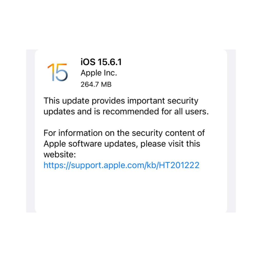Viewport: 262px width, 262px height.
Task: Click the word "recommended" in the description
Action: click(x=131, y=112)
